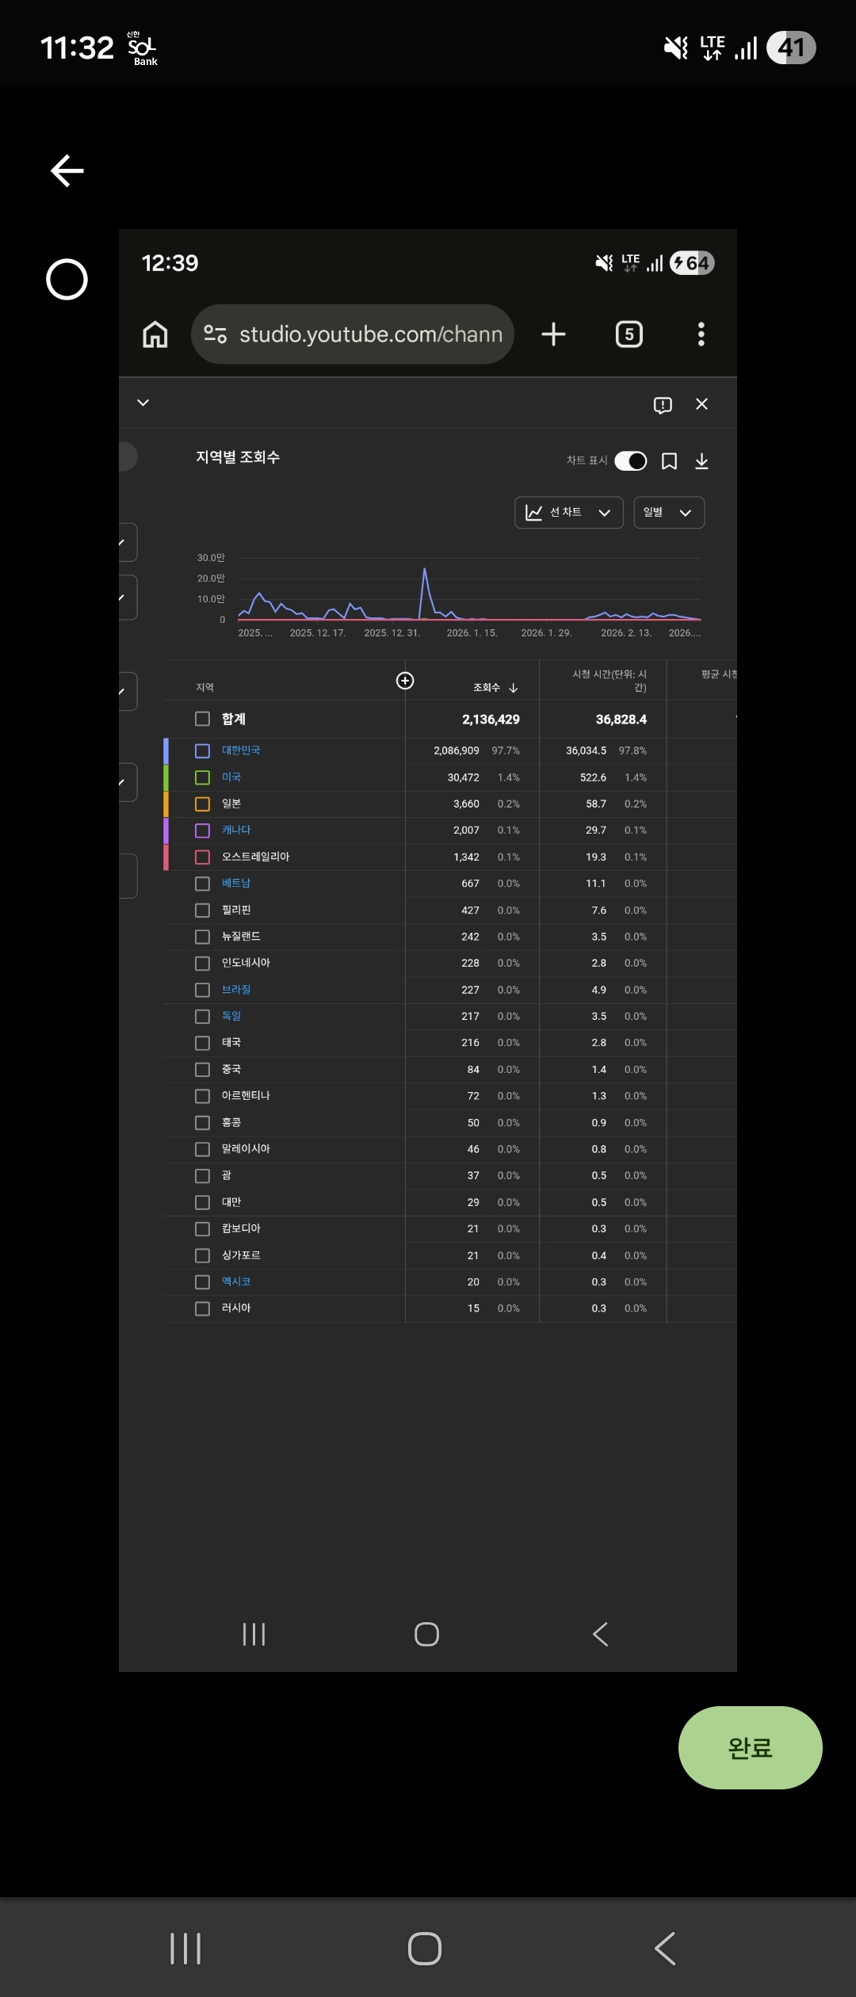Open tab switcher showing 5 tabs
Screen dimensions: 856x1997
[629, 334]
